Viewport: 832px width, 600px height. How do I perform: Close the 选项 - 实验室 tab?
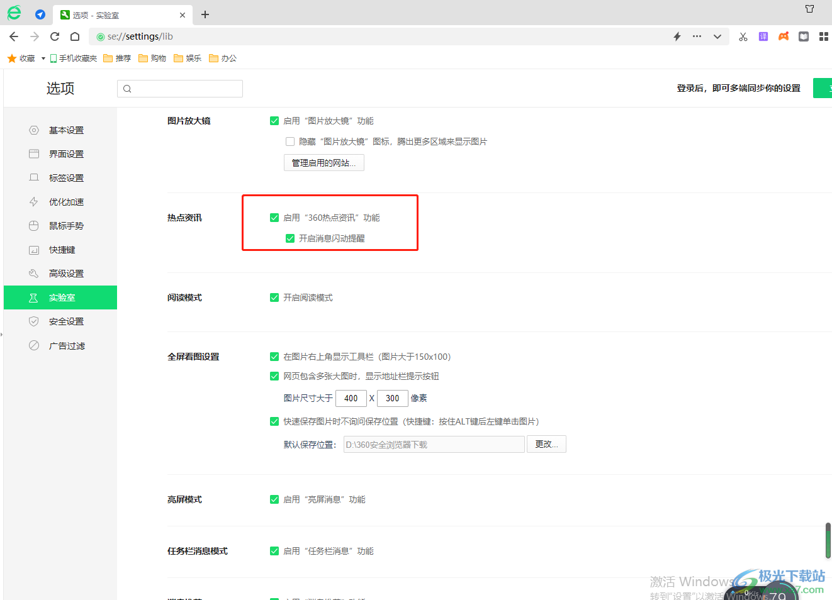tap(183, 15)
